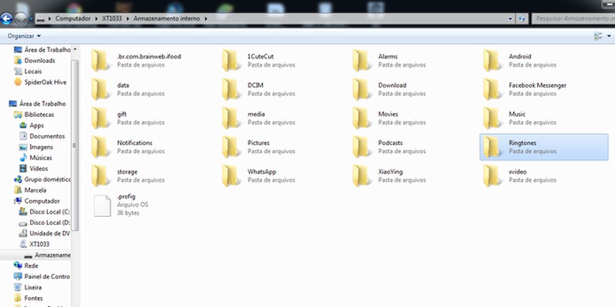Click Armazenamento interno breadcrumb segment
Image resolution: width=615 pixels, height=307 pixels.
tap(167, 19)
